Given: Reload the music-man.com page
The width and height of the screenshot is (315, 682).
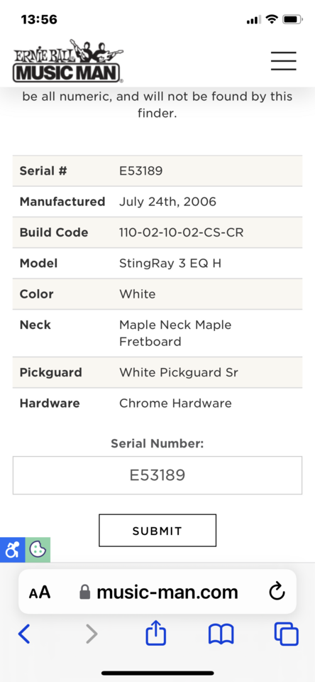Looking at the screenshot, I should click(277, 592).
